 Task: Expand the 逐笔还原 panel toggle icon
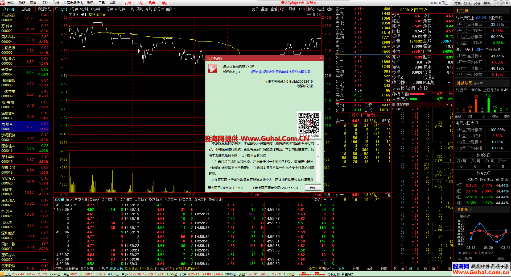(x=394, y=105)
